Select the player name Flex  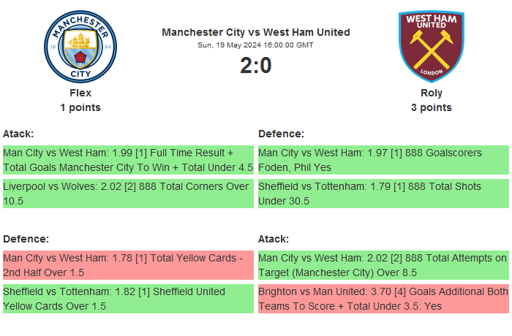[x=80, y=93]
